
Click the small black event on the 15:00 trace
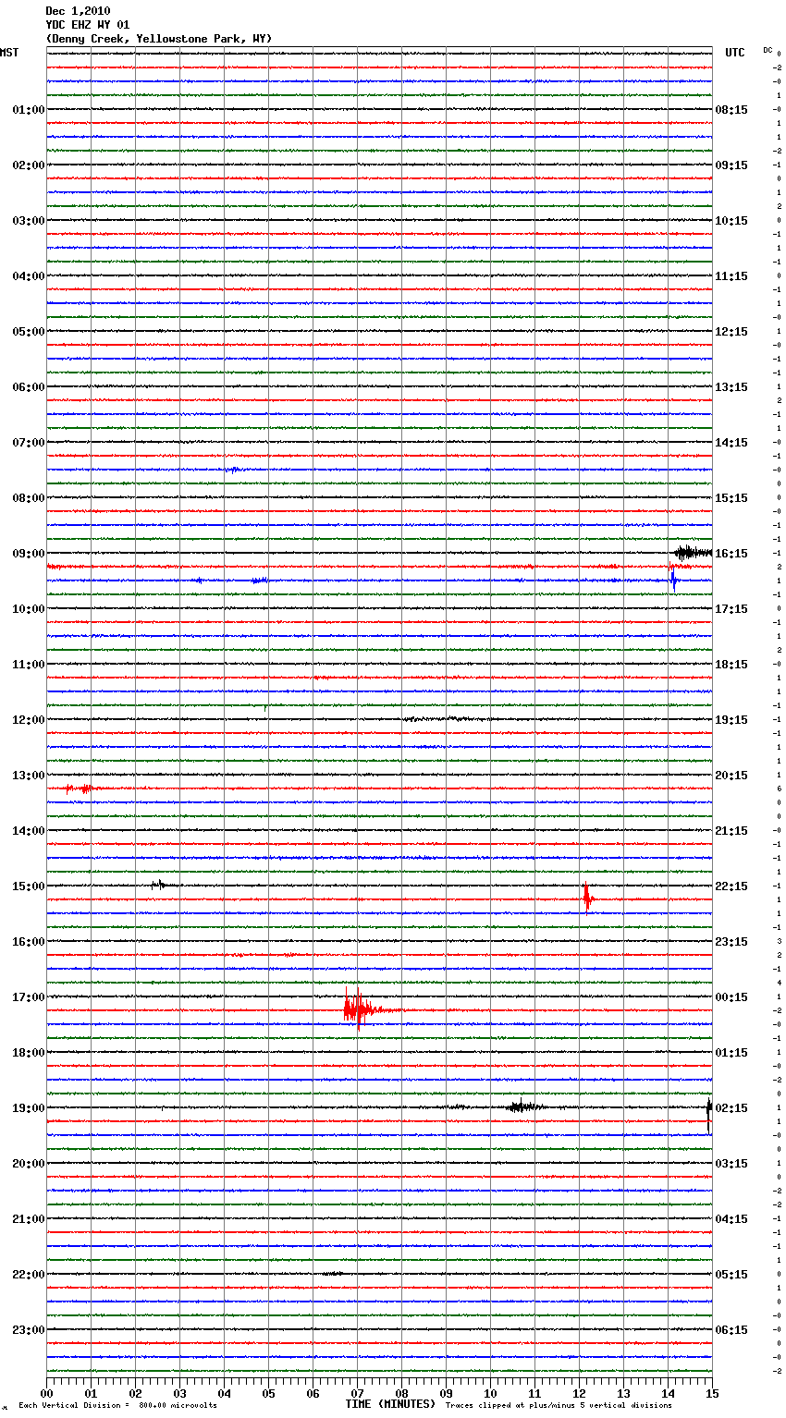(160, 885)
